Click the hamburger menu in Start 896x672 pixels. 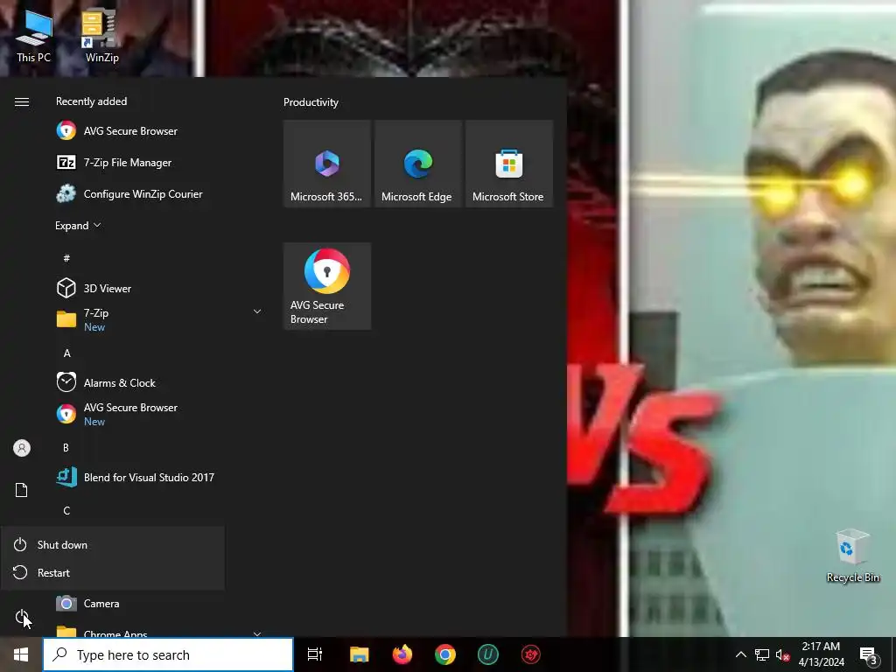(22, 101)
